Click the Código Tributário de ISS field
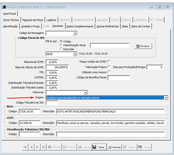The height and width of the screenshot is (155, 174). 52,103
